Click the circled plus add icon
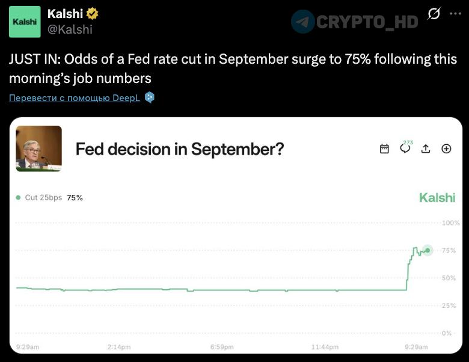Image resolution: width=469 pixels, height=362 pixels. point(446,149)
